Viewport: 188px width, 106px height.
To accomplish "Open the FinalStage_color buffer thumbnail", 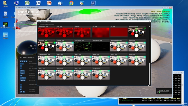I will (x=101, y=75).
